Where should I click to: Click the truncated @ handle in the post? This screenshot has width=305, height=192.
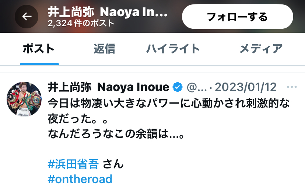pos(196,87)
